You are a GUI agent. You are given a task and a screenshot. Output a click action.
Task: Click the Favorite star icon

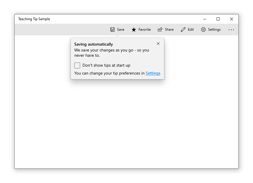point(134,29)
